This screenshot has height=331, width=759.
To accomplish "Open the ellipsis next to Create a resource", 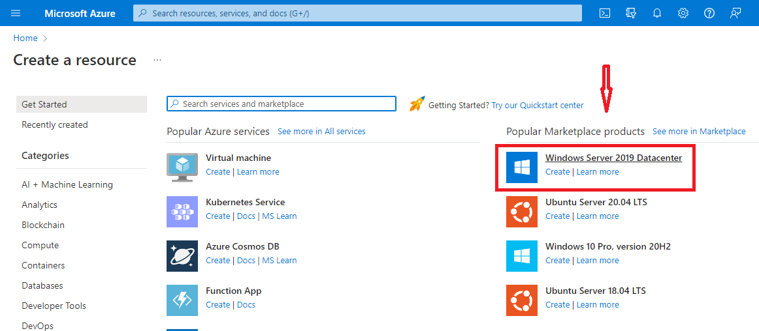I will 157,60.
